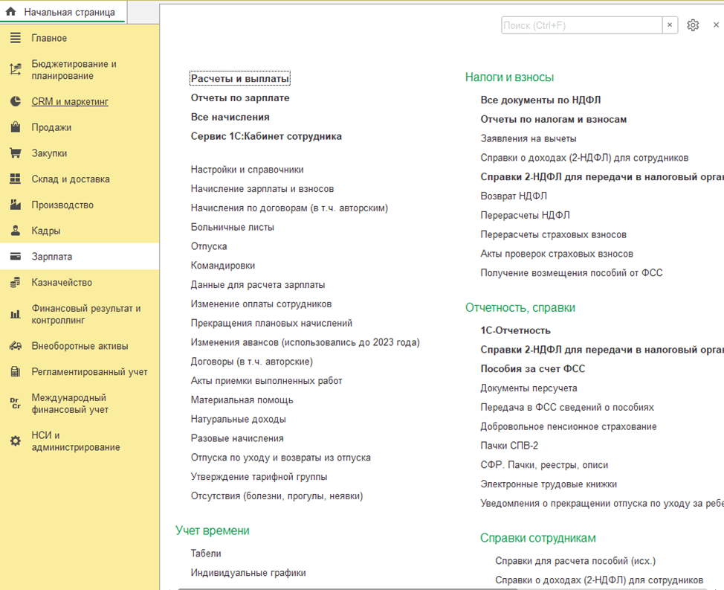Click the Производство factory icon
The image size is (724, 590).
[x=15, y=205]
